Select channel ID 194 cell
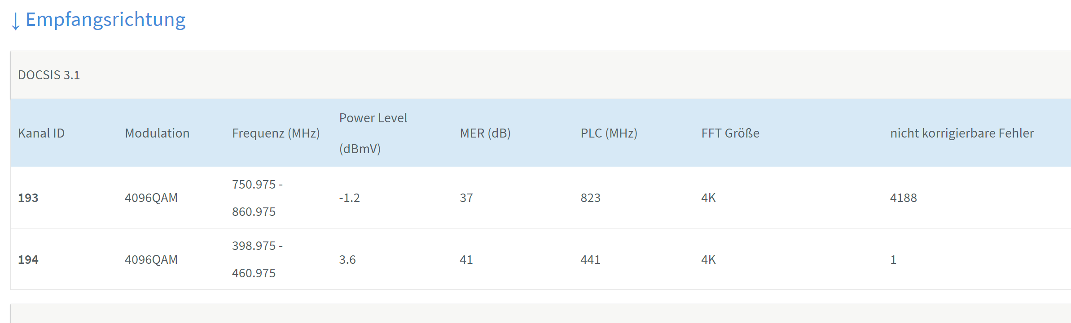 coord(28,259)
